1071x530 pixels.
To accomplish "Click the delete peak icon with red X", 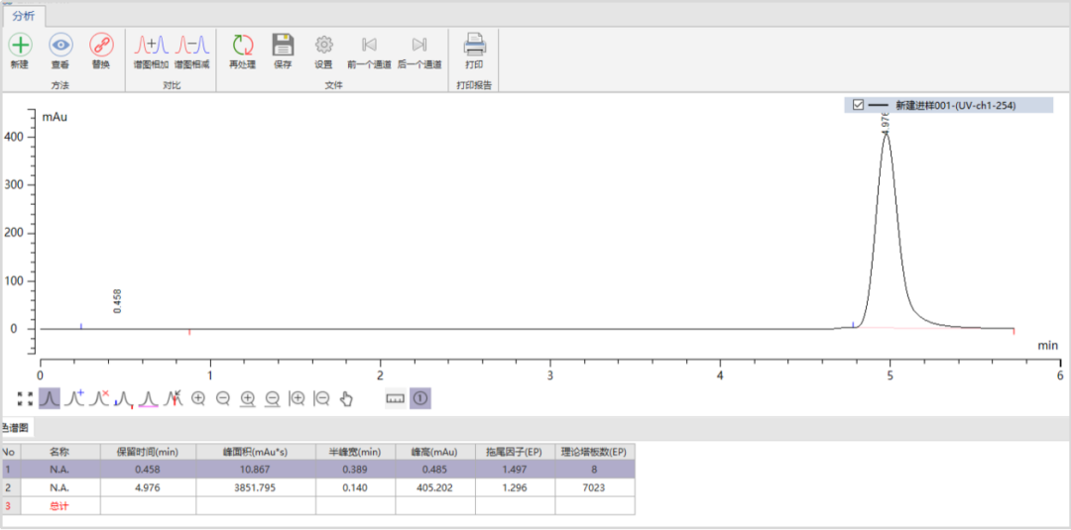I will [x=100, y=398].
